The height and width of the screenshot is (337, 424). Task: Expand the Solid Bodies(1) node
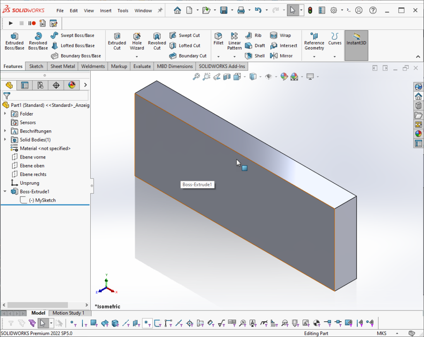(x=5, y=140)
